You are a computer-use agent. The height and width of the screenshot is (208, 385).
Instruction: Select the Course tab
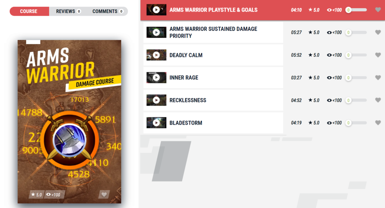click(x=29, y=11)
